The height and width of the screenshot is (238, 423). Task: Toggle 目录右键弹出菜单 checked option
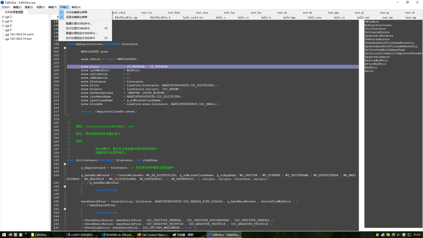point(85,17)
